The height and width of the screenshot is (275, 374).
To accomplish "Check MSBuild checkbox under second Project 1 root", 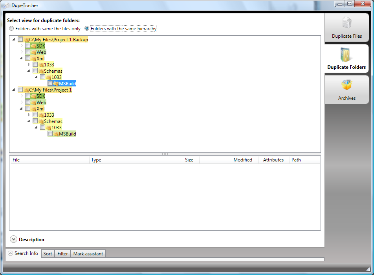I will click(50, 134).
